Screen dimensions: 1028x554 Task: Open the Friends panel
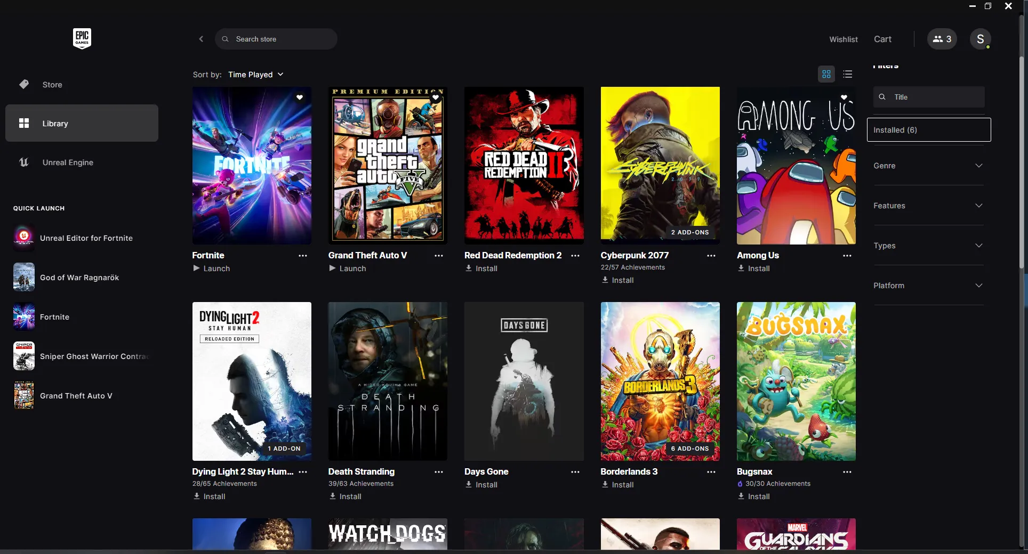(x=942, y=38)
